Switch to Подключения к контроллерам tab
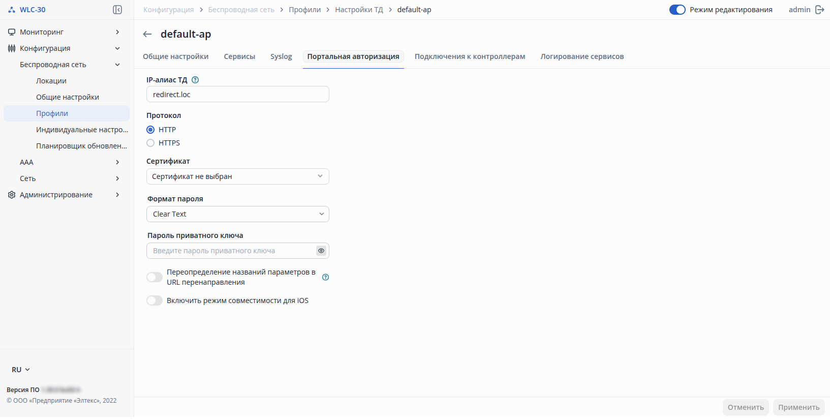The image size is (830, 420). (470, 56)
